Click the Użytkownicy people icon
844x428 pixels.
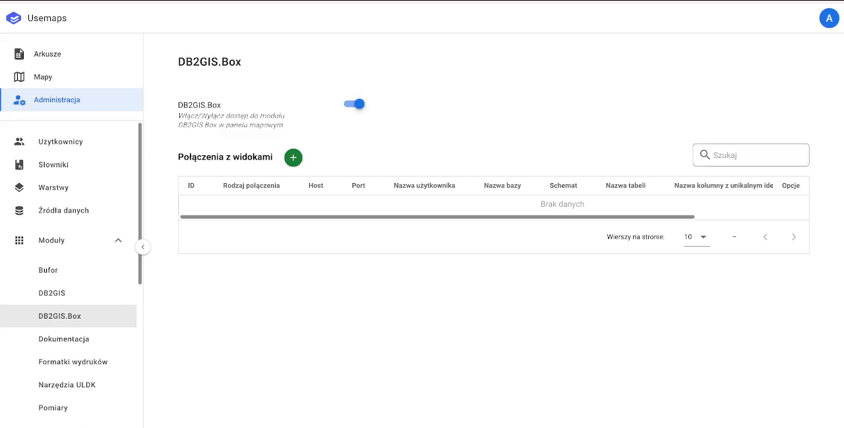click(19, 142)
